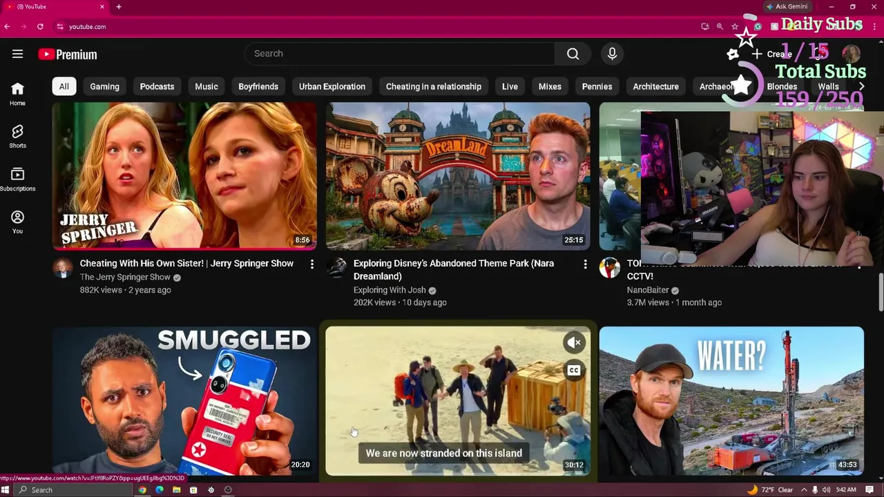The image size is (884, 497).
Task: Select the Podcasts filter chip
Action: pos(157,86)
